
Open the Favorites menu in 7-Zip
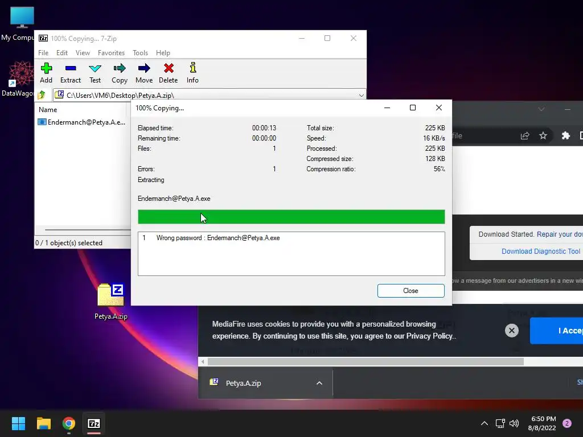[111, 53]
